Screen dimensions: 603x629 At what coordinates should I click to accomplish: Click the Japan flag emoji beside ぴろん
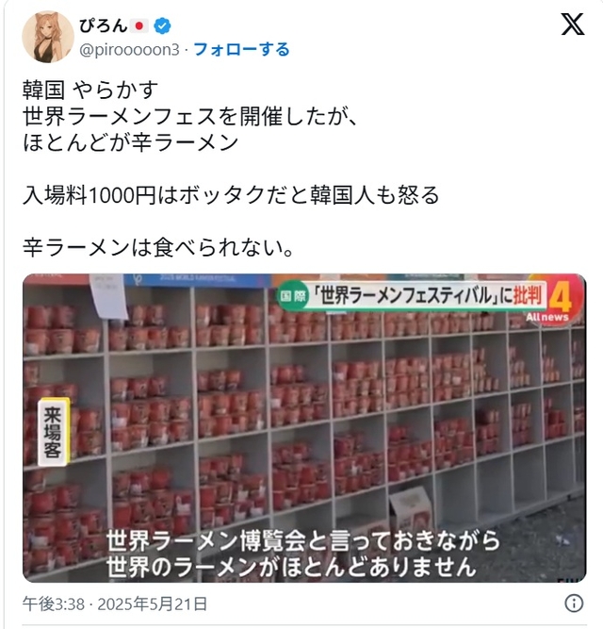(x=139, y=25)
